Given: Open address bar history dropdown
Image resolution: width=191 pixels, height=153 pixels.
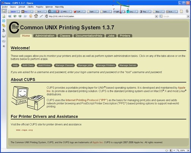Looking at the screenshot, I should point(156,16).
